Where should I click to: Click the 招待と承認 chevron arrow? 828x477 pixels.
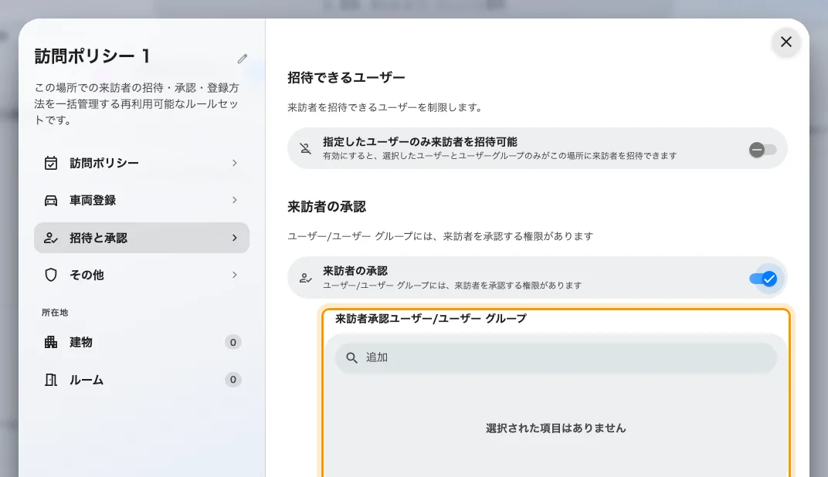[235, 238]
